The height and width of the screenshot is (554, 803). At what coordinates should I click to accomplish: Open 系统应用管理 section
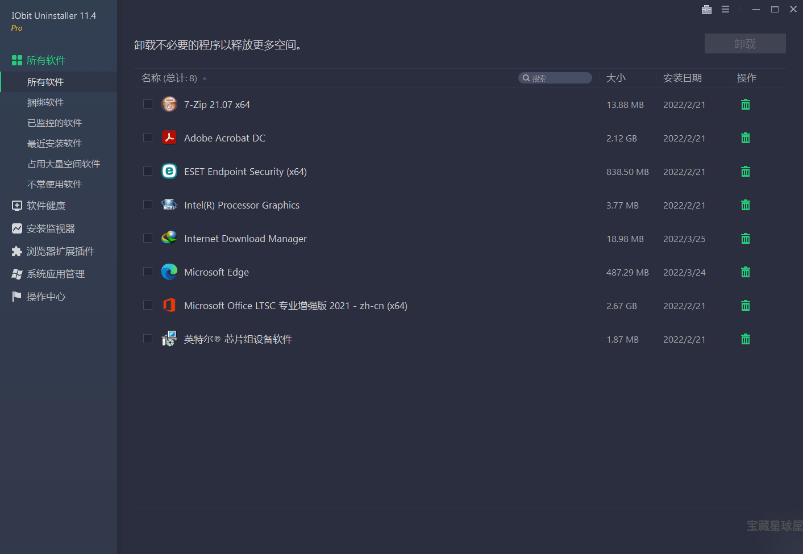(56, 274)
